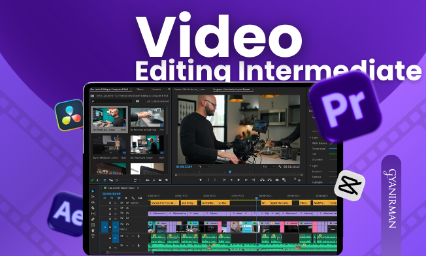
Task: Step forward one frame in Program monitor
Action: tap(246, 180)
